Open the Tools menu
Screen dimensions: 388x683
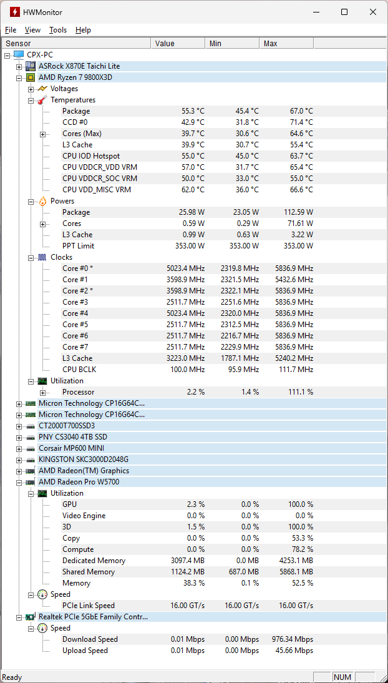58,29
